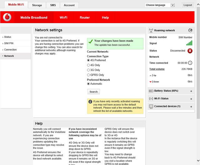Image resolution: width=200 pixels, height=165 pixels.
Task: Click the Disconnected status text
Action: (x=177, y=51)
